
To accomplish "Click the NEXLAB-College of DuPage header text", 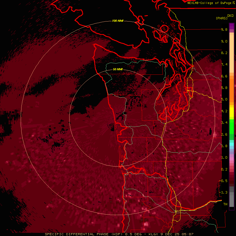I will [209, 3].
